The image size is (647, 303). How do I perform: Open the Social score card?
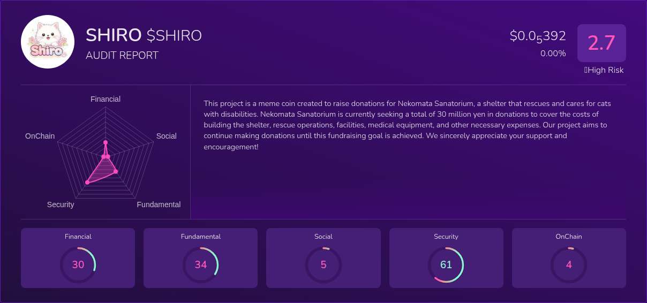click(x=323, y=258)
